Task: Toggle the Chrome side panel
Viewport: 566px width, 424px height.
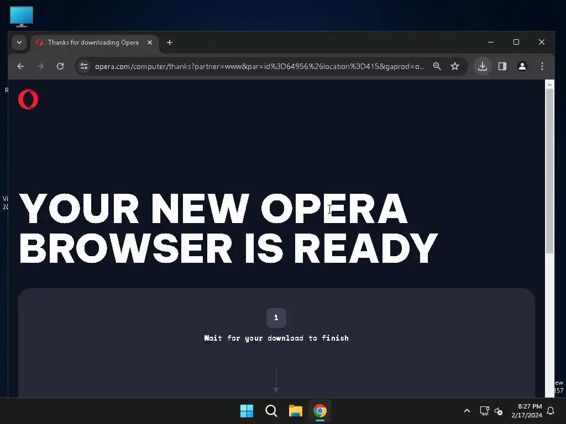Action: [x=502, y=66]
